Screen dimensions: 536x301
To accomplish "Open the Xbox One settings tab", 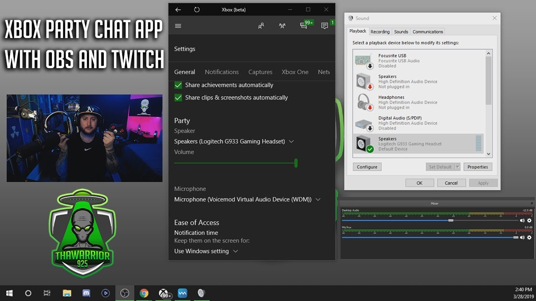I will click(x=295, y=72).
